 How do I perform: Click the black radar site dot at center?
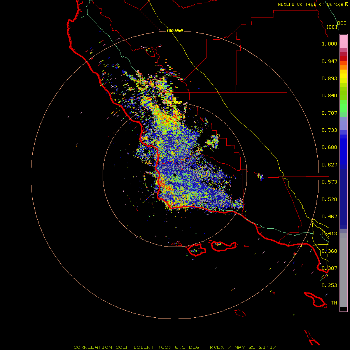click(175, 175)
